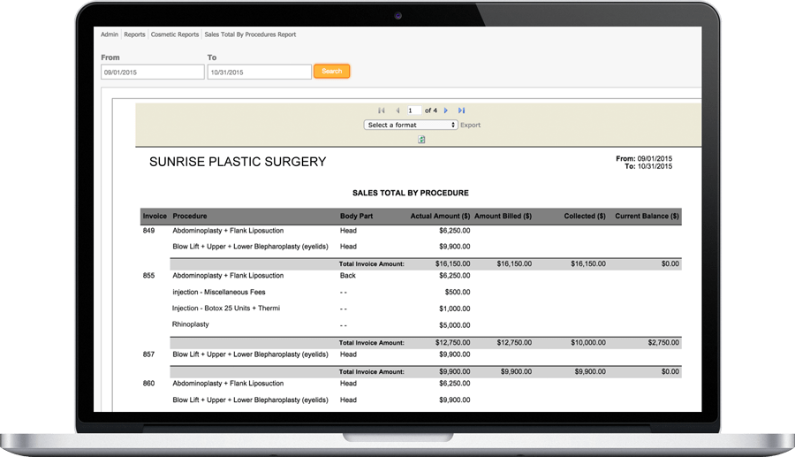Click the Rhinoplasty procedure row
The image size is (795, 457).
tap(190, 324)
